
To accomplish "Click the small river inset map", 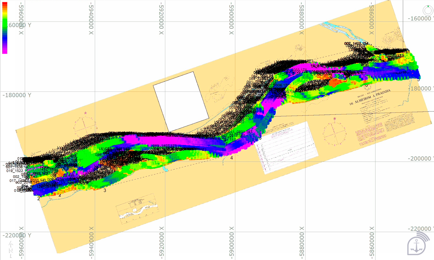I will click(137, 209).
